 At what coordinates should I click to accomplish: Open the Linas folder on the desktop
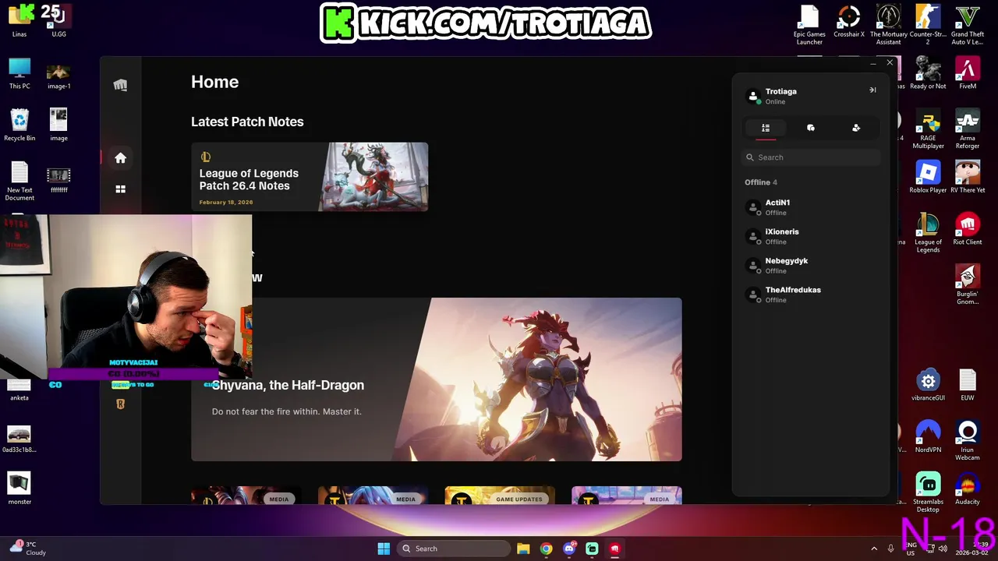19,22
